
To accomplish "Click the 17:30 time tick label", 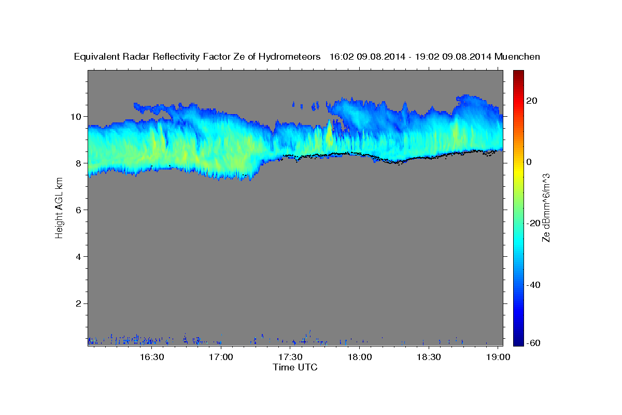I will [291, 357].
